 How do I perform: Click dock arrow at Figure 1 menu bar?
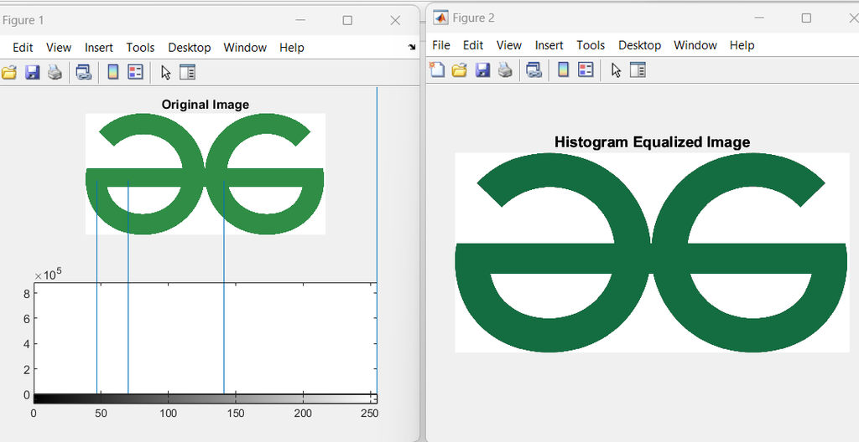click(412, 48)
